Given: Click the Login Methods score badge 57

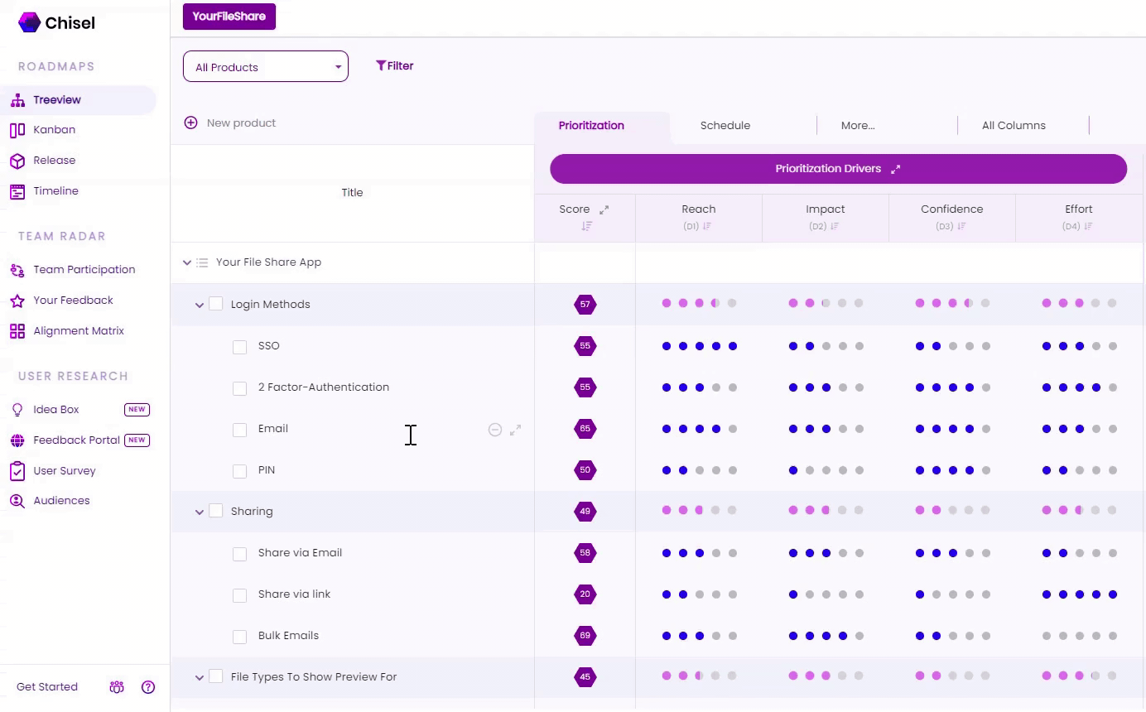Looking at the screenshot, I should (585, 305).
